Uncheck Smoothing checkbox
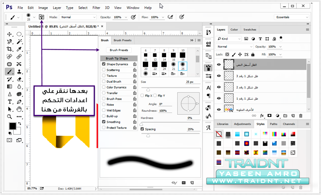The image size is (321, 195). point(104,122)
